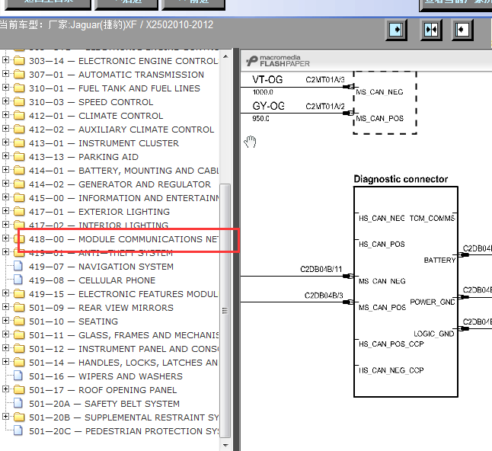Expand the 412-01 Climate Control node

pos(5,114)
